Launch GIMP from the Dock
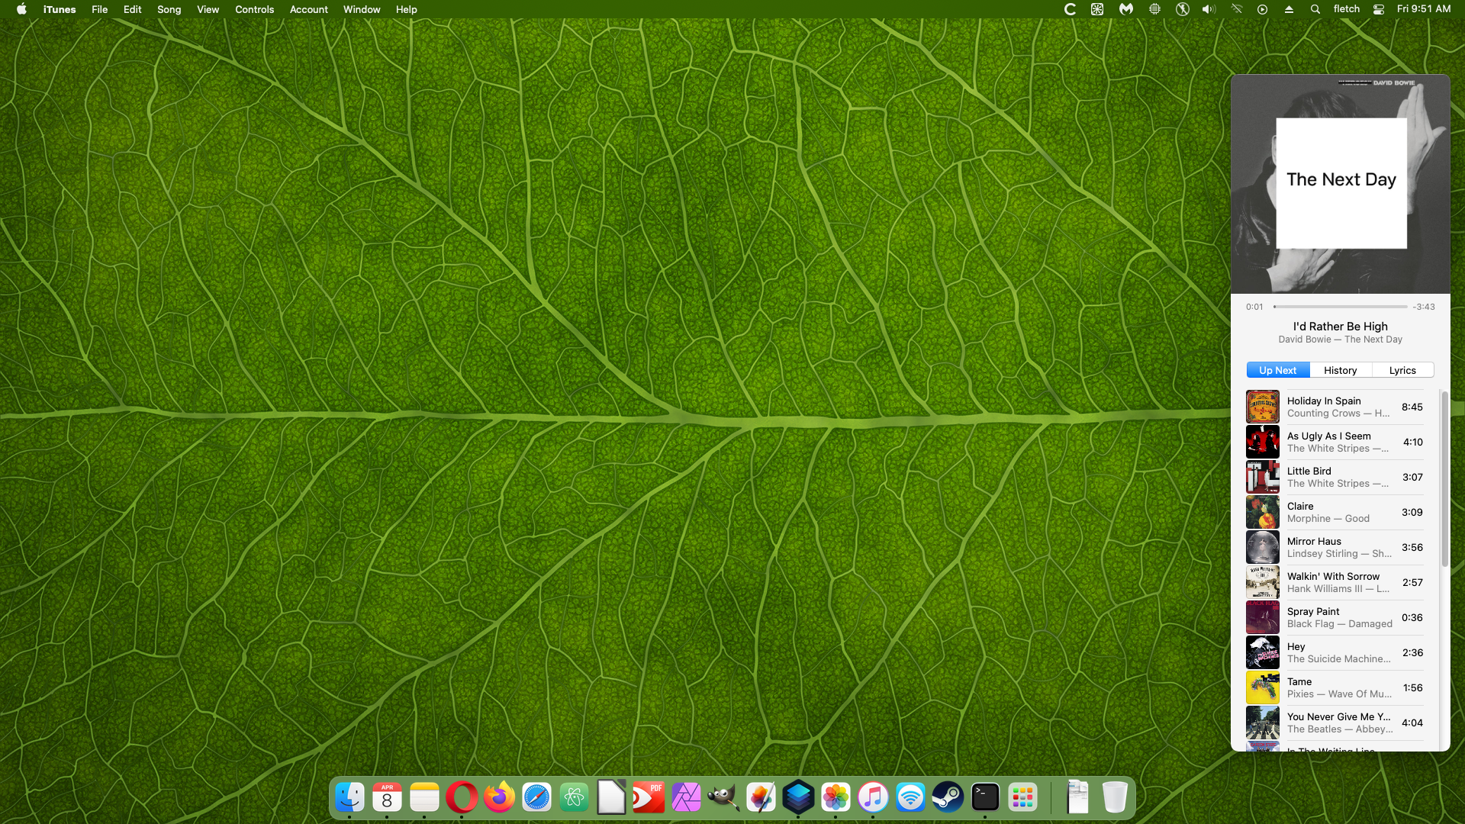Viewport: 1465px width, 824px height. pyautogui.click(x=723, y=798)
